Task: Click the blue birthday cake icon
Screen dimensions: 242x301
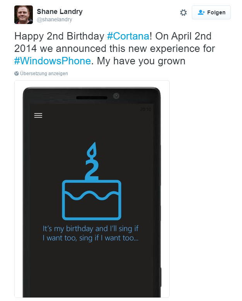Action: point(92,200)
